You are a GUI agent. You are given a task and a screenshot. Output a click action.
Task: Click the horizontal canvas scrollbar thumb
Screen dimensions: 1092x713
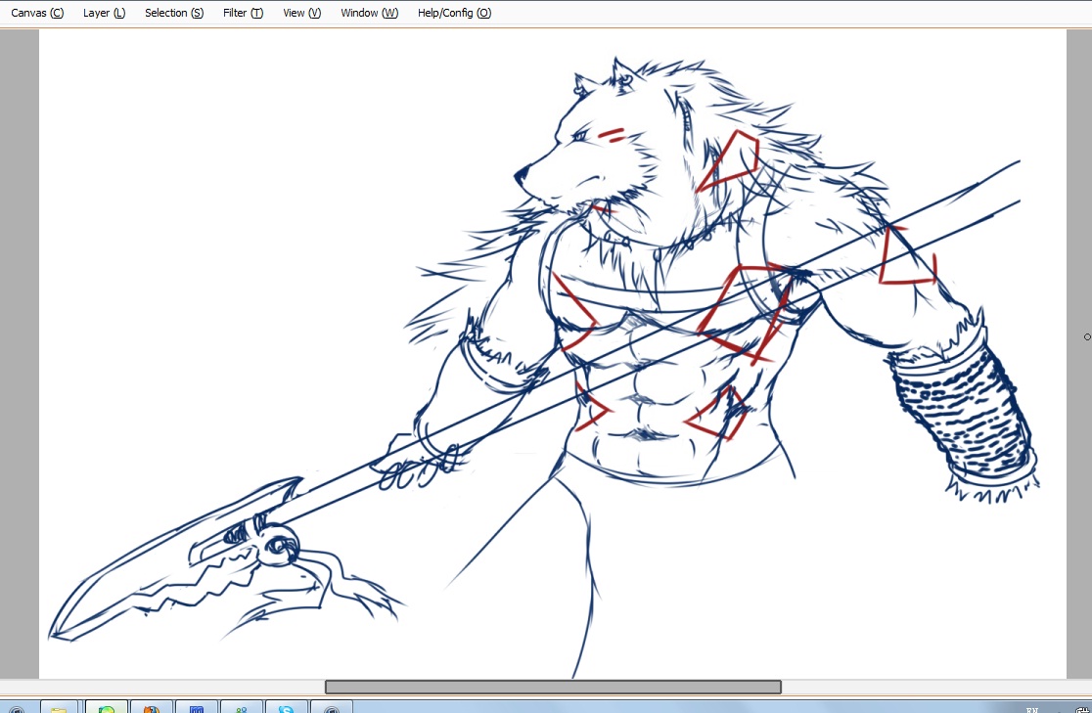tap(553, 688)
